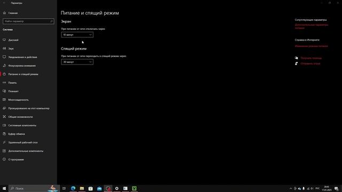Open Task View from the taskbar
This screenshot has width=342, height=192.
(x=64, y=188)
